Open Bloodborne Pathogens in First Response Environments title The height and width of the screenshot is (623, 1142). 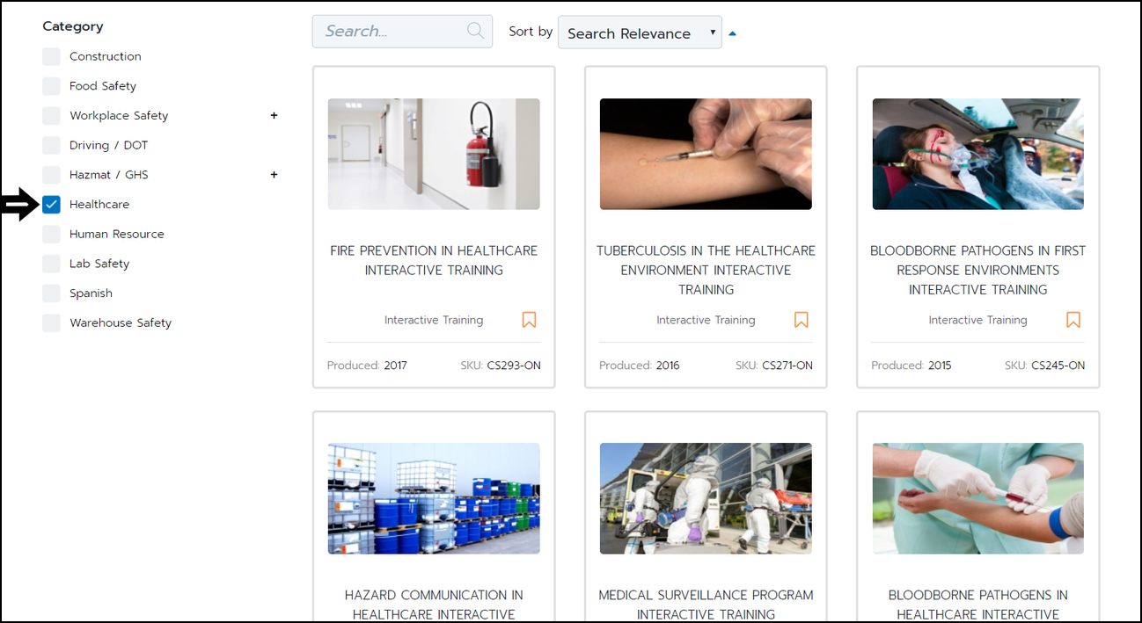(x=978, y=270)
